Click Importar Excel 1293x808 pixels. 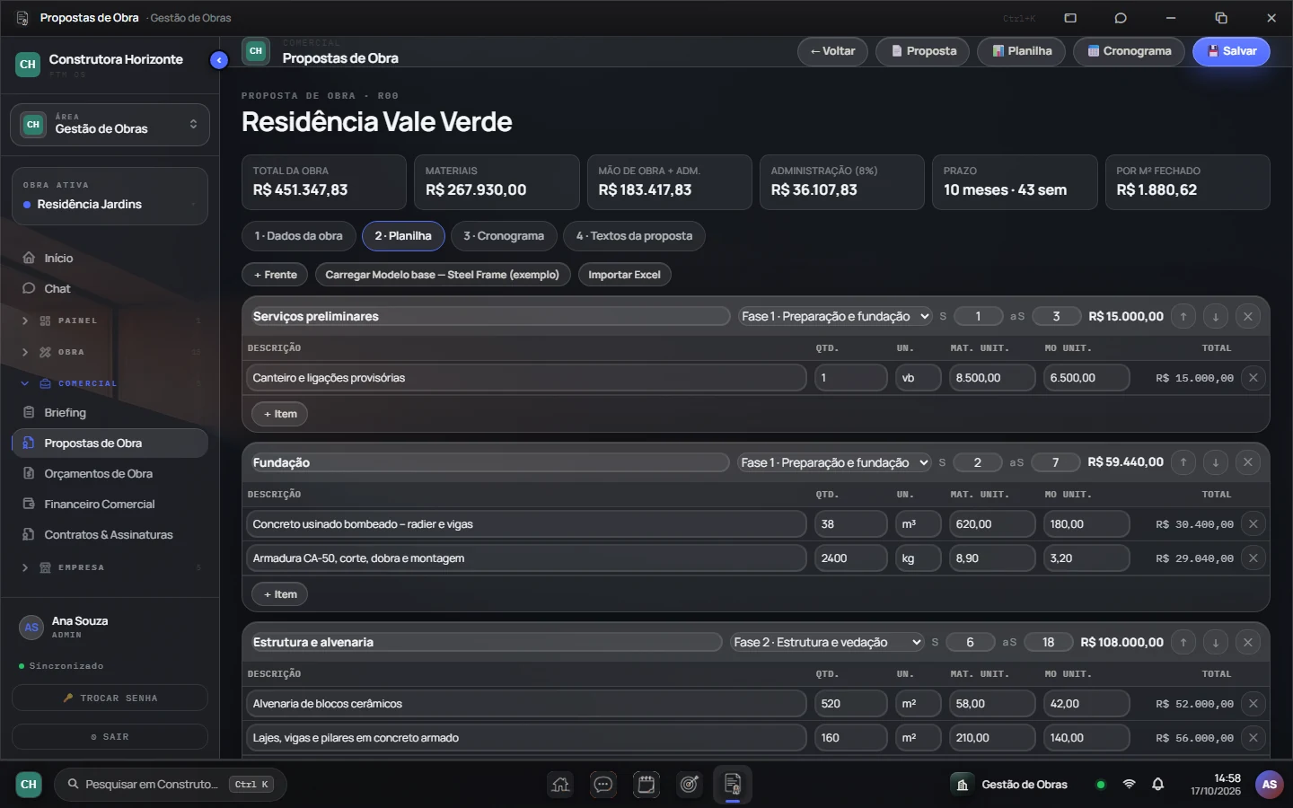624,275
